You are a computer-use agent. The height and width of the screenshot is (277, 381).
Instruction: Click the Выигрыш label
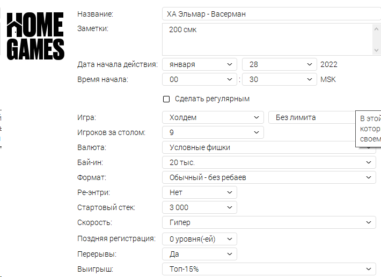(95, 269)
